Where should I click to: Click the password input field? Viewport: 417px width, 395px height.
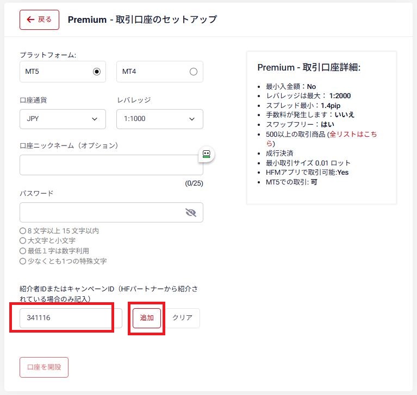(x=101, y=213)
